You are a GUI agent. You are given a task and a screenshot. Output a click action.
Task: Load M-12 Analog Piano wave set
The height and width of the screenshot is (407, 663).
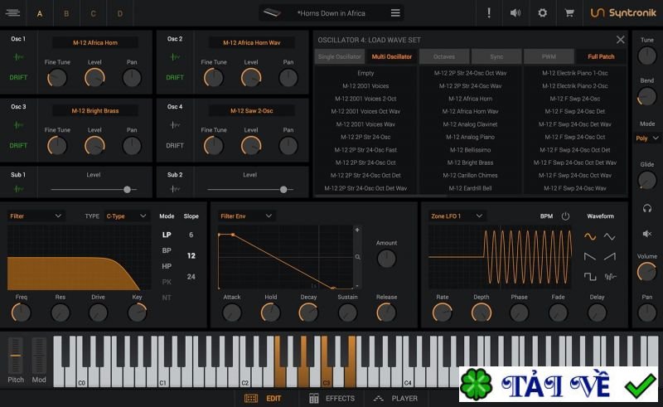coord(470,137)
